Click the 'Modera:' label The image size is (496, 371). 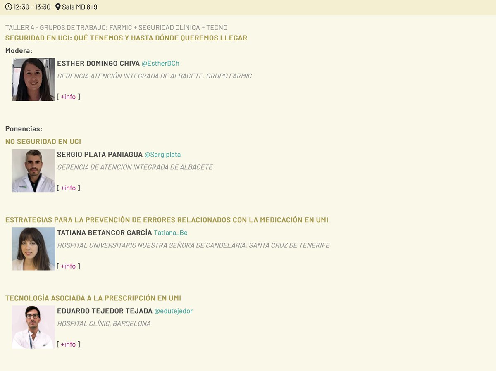pyautogui.click(x=19, y=51)
